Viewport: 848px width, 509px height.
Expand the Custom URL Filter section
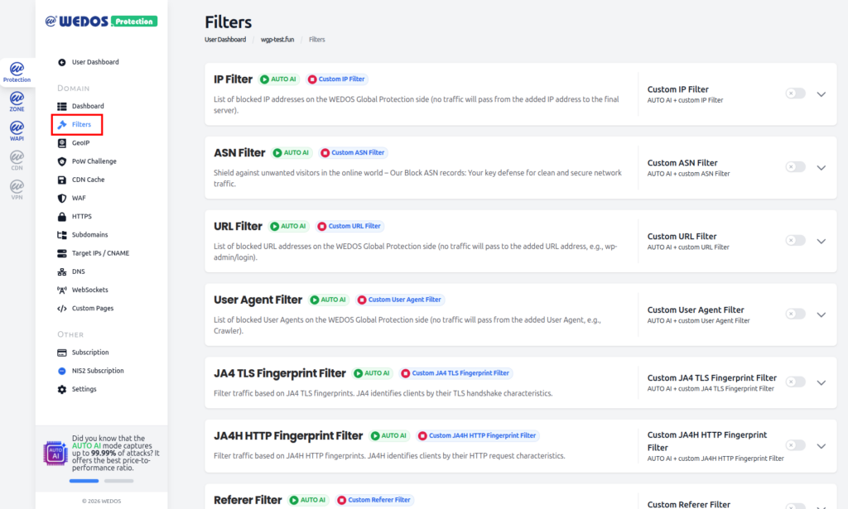pyautogui.click(x=821, y=241)
